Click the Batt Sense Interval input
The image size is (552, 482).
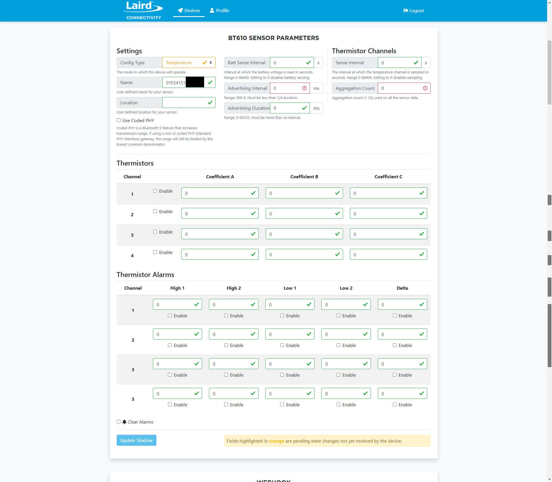point(287,62)
